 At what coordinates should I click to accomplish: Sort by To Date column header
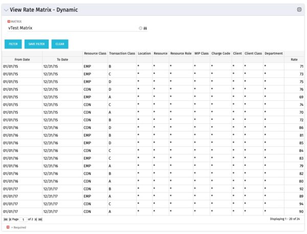62,59
